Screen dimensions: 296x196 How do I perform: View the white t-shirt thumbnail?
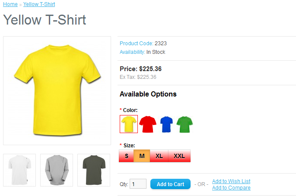click(19, 170)
